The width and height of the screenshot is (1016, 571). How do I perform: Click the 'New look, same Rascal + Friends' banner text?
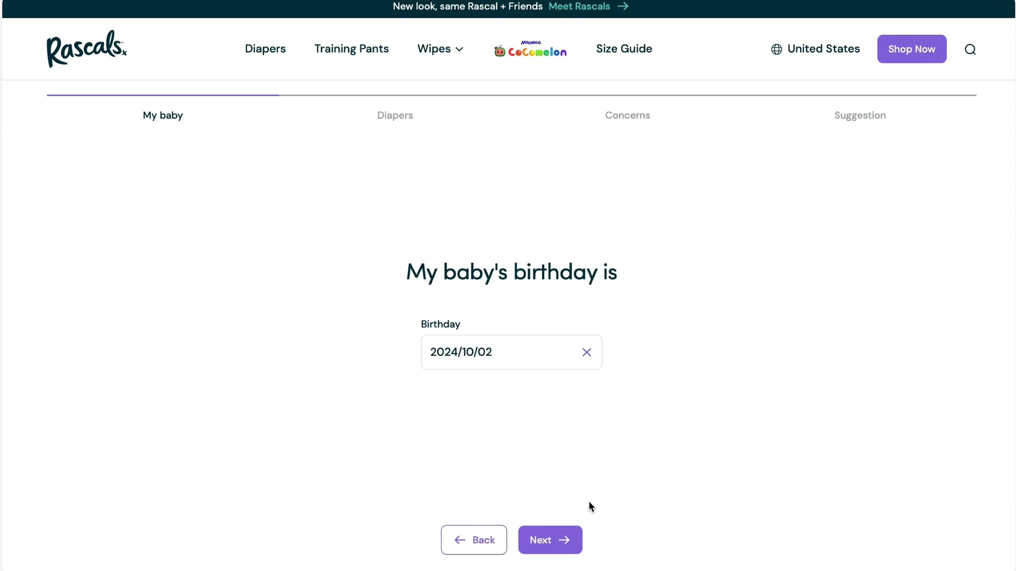pyautogui.click(x=468, y=6)
